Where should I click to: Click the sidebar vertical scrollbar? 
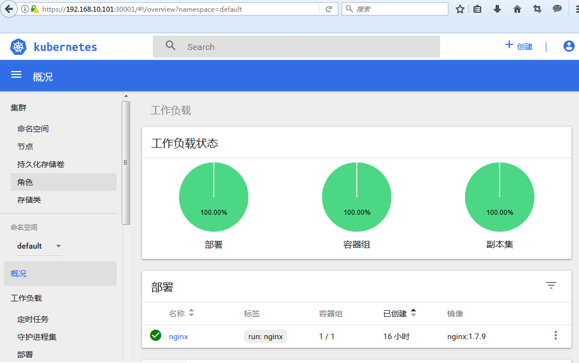[x=126, y=162]
